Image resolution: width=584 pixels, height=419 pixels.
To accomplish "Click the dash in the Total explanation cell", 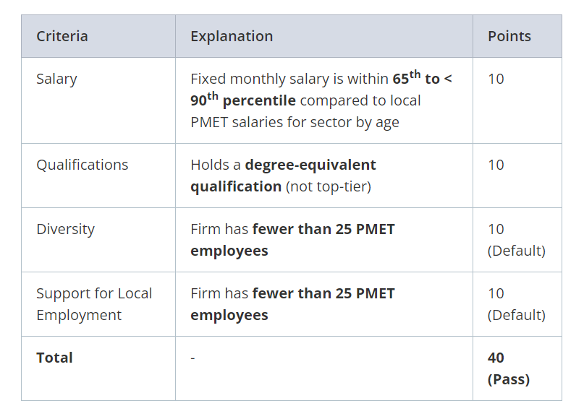I will [192, 358].
